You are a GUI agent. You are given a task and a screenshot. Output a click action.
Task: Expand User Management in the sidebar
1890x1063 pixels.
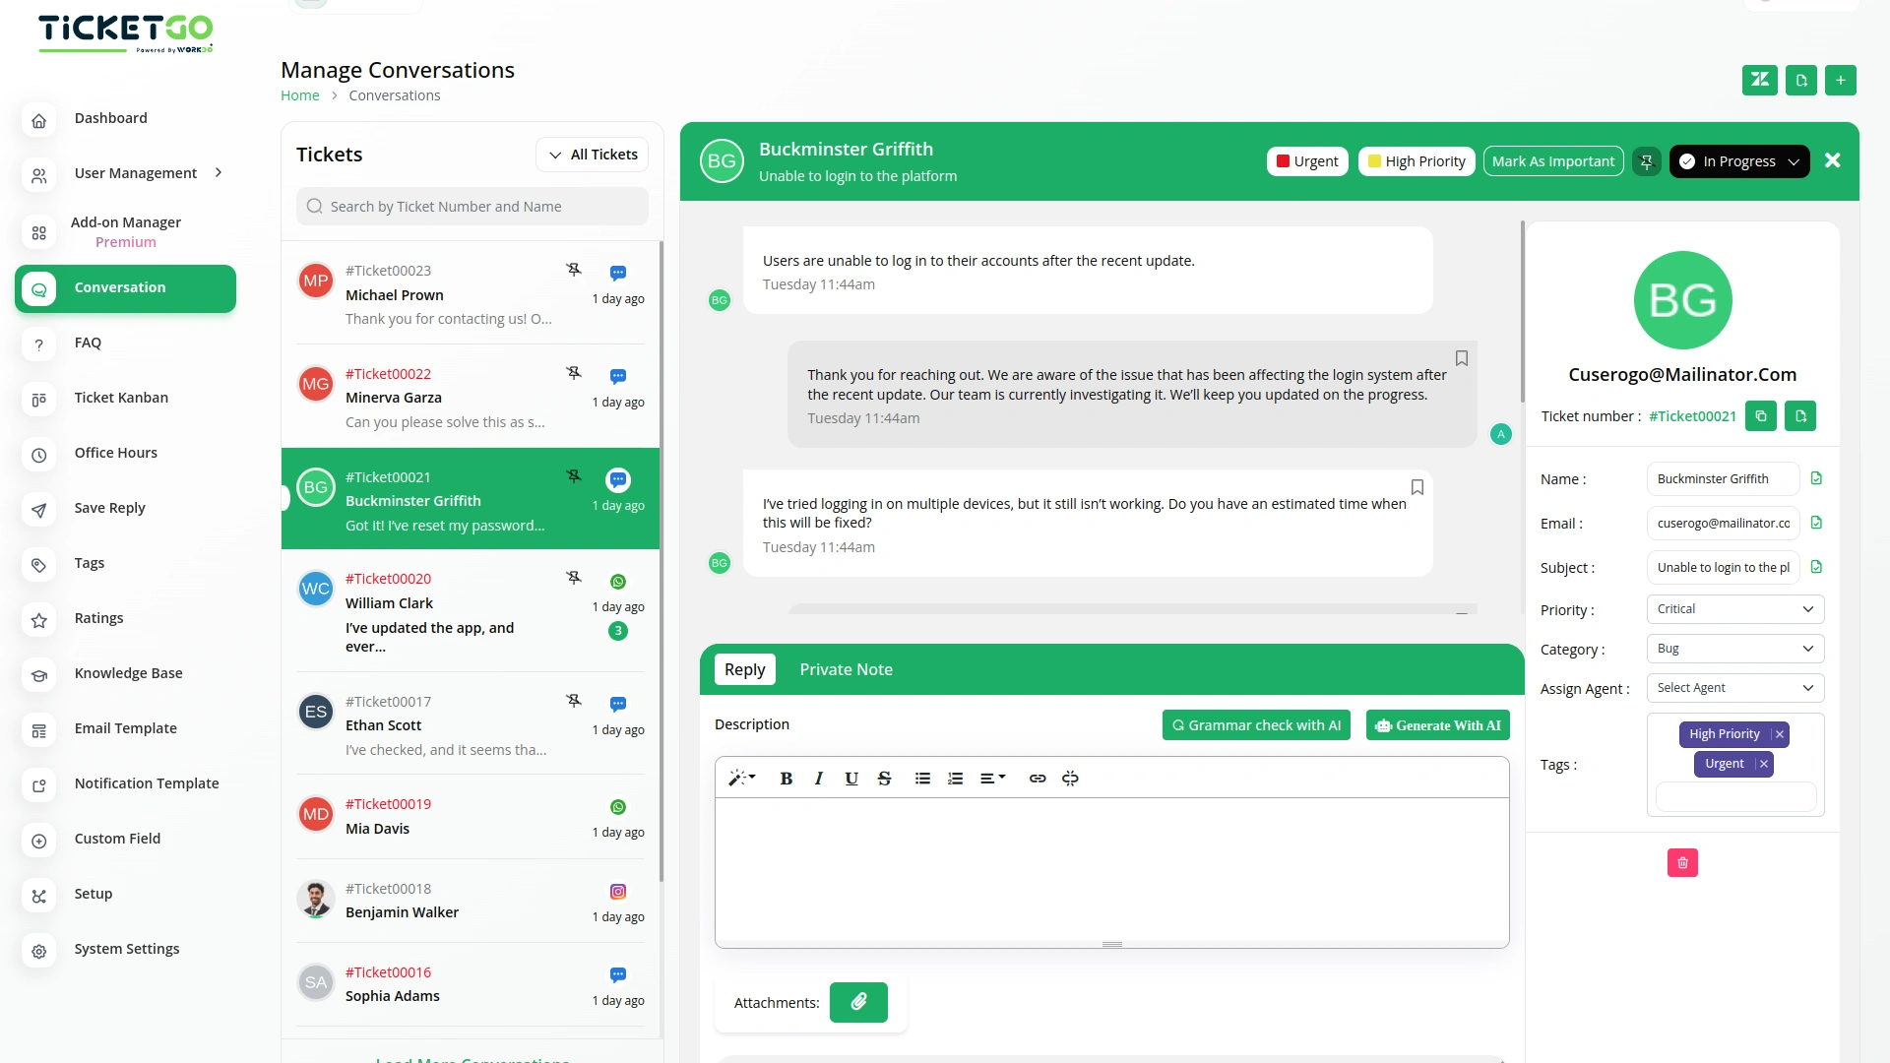coord(135,173)
